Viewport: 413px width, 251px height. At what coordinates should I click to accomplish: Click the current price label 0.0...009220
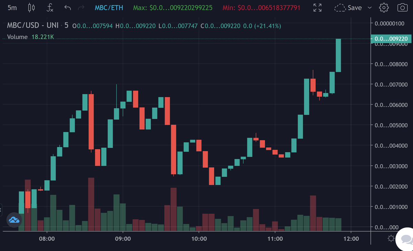(391, 39)
